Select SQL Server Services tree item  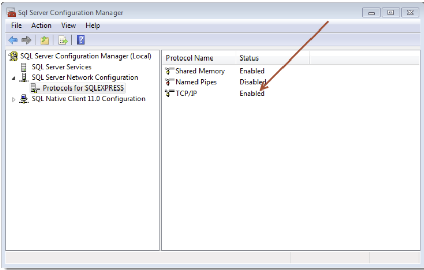[62, 67]
